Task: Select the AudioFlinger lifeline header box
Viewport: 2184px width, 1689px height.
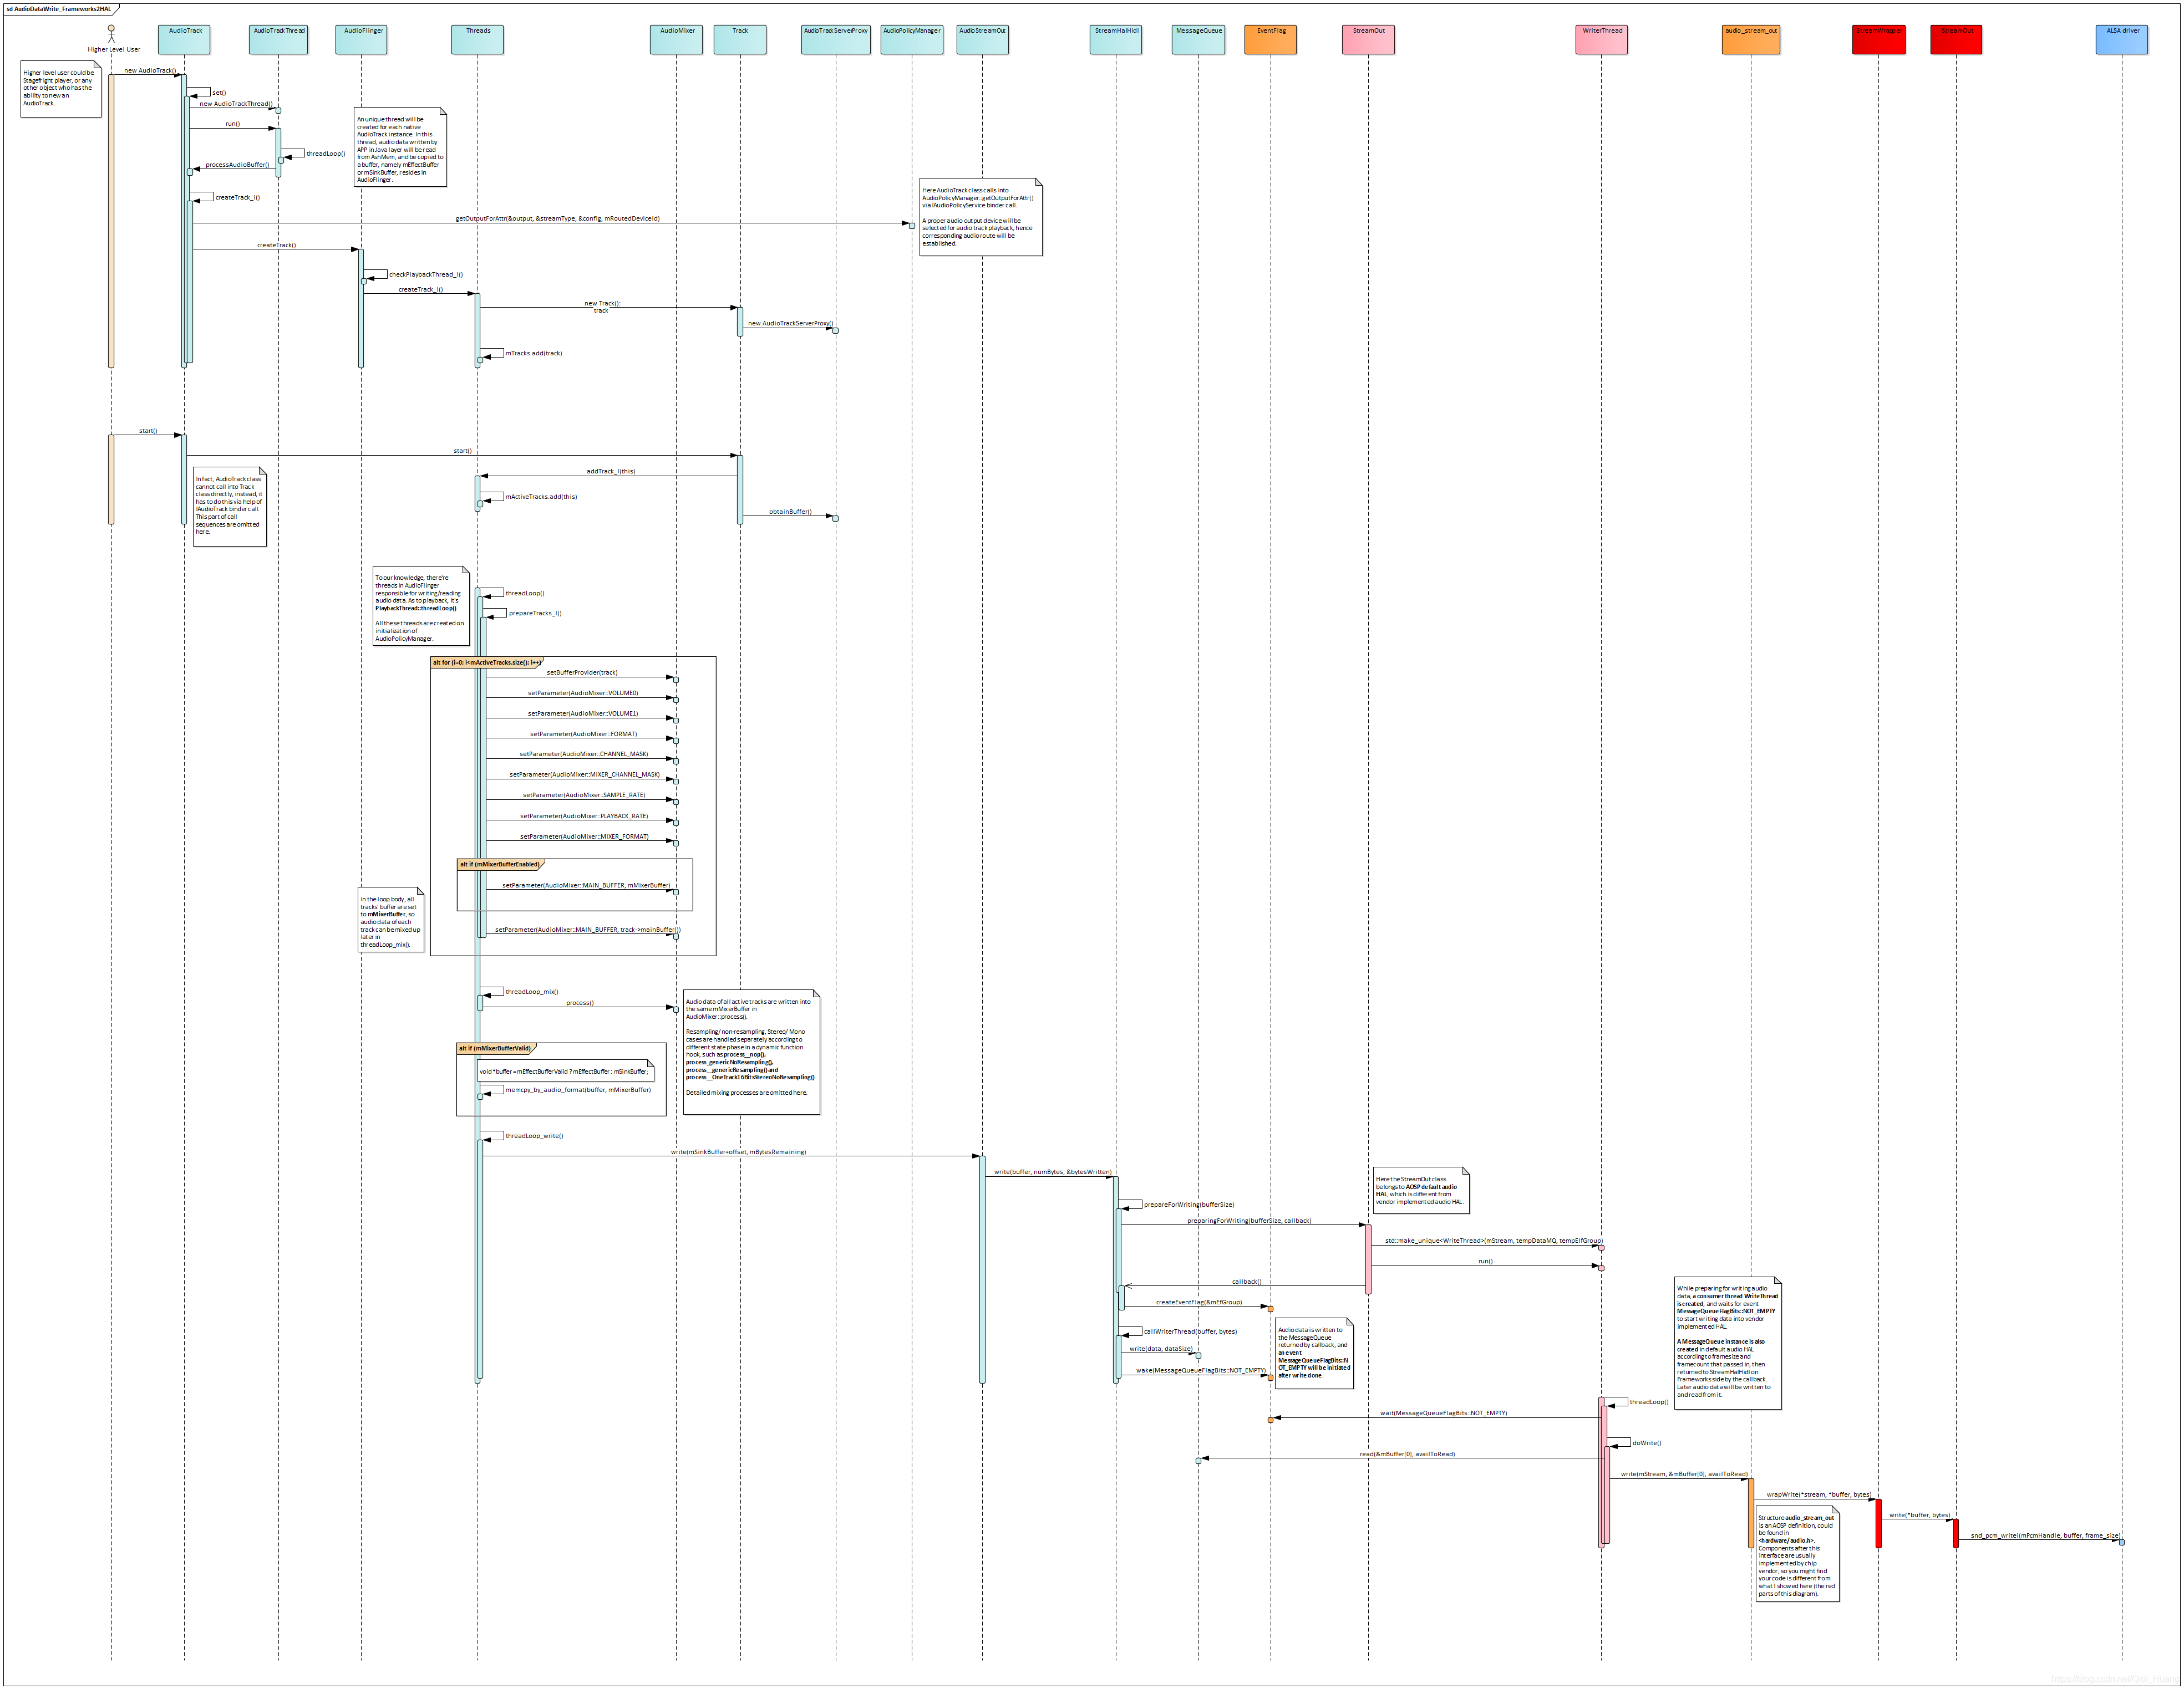Action: click(x=361, y=39)
